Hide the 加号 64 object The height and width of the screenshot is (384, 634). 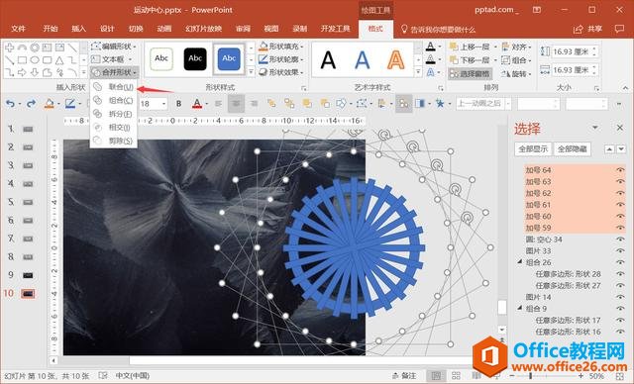pos(620,170)
